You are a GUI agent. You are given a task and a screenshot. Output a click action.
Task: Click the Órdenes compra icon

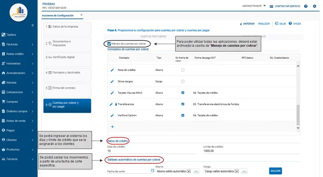(3, 111)
